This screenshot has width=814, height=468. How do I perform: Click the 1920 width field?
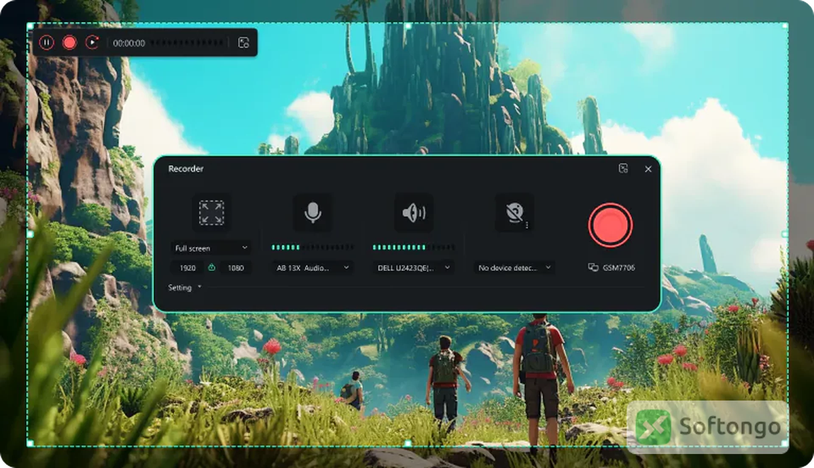pyautogui.click(x=187, y=268)
